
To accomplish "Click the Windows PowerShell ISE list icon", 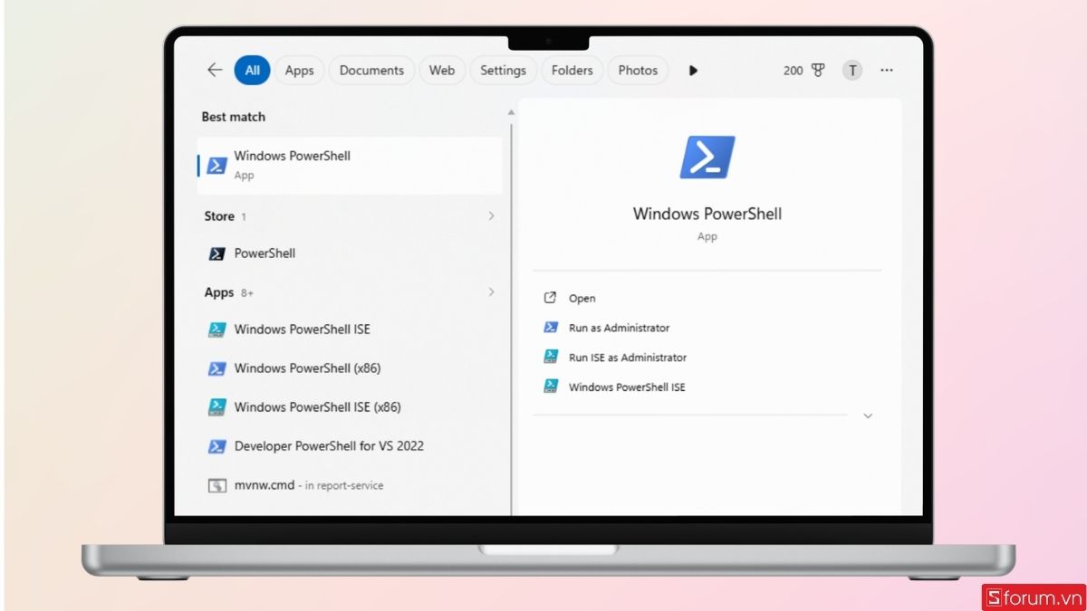I will pos(216,329).
